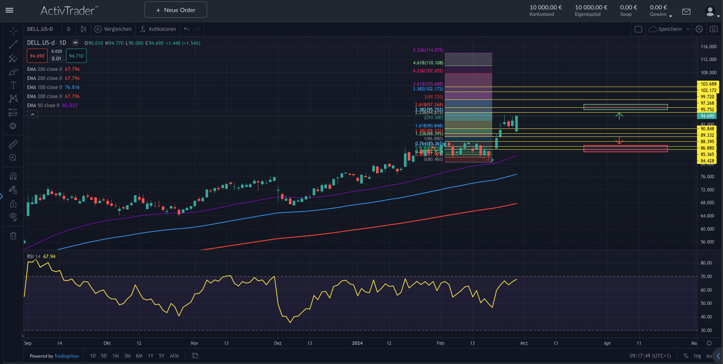Expand the Speichern dropdown arrow
Image resolution: width=723 pixels, height=364 pixels.
[688, 29]
